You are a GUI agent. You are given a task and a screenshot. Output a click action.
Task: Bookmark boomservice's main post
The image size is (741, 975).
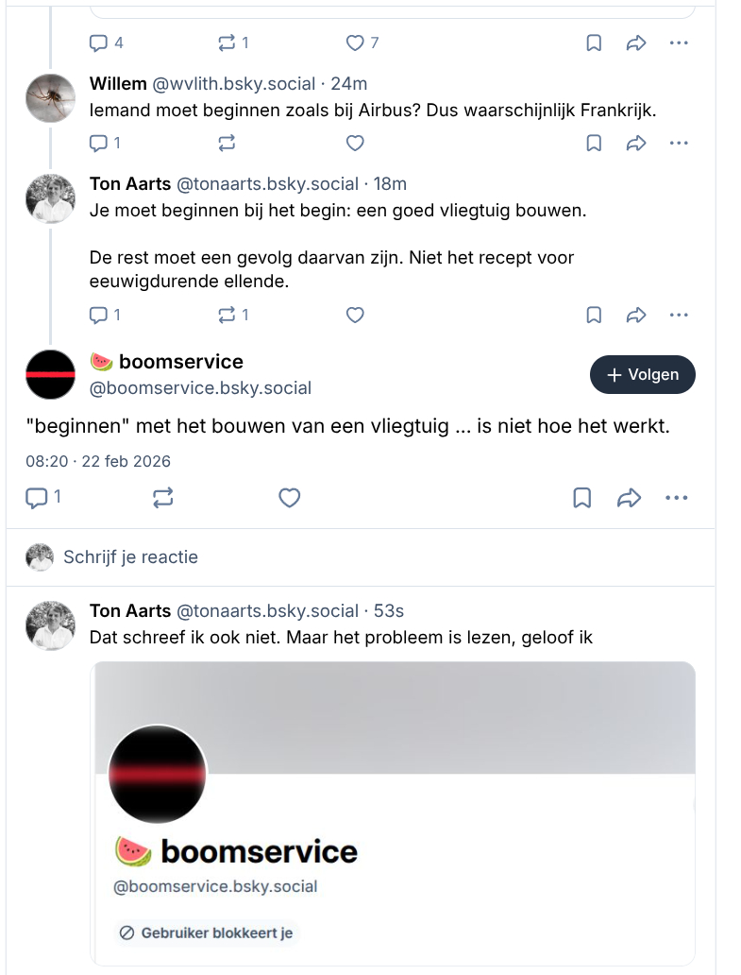(582, 498)
